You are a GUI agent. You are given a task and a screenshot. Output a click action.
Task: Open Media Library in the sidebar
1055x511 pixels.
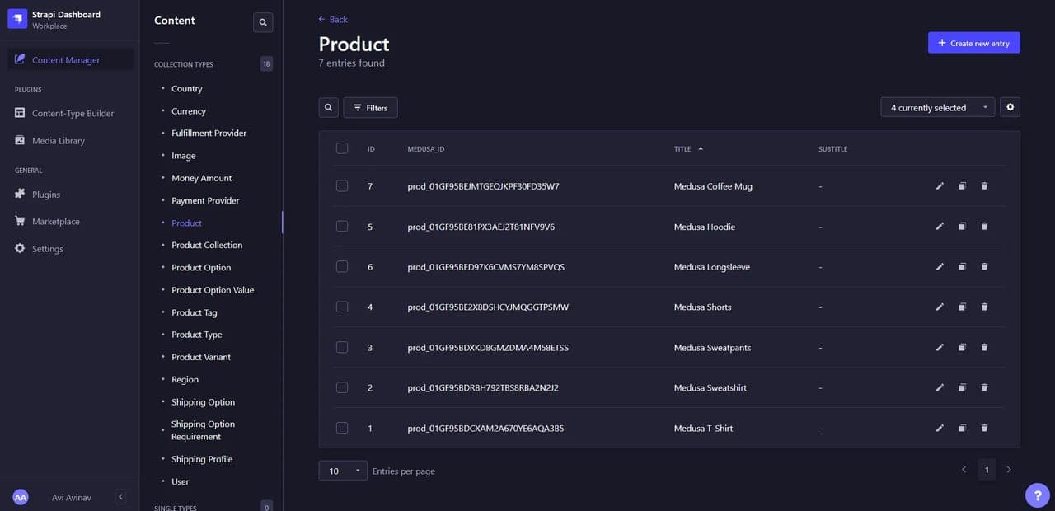pos(59,141)
